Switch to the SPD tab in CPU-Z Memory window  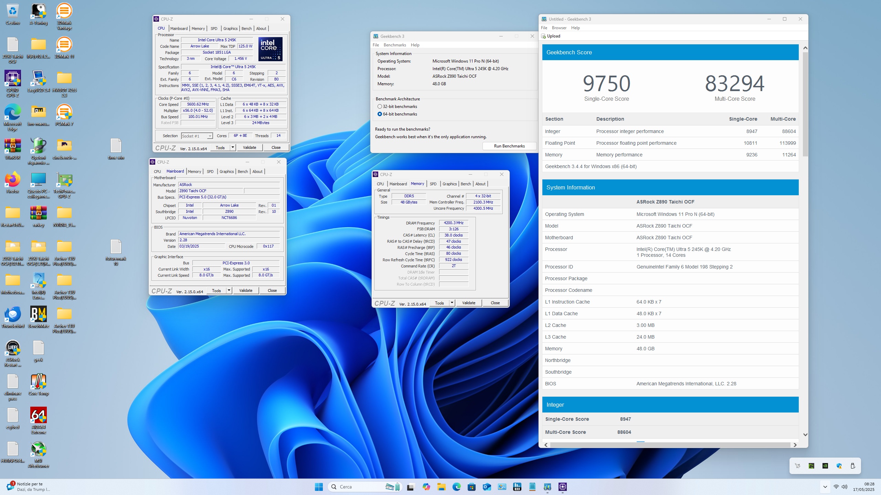(433, 184)
